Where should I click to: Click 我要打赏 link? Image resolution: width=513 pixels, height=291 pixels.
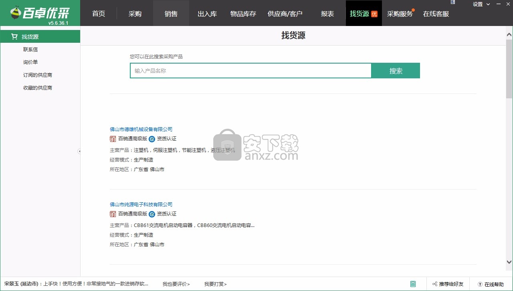(216, 284)
